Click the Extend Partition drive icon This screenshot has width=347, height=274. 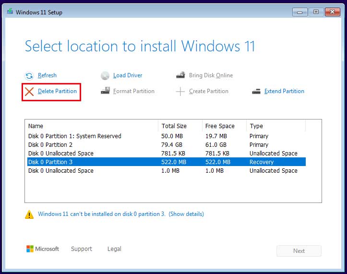[256, 91]
